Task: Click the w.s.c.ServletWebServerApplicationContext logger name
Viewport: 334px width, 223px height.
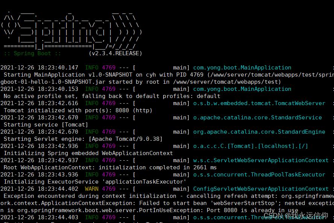Action: tap(261, 160)
